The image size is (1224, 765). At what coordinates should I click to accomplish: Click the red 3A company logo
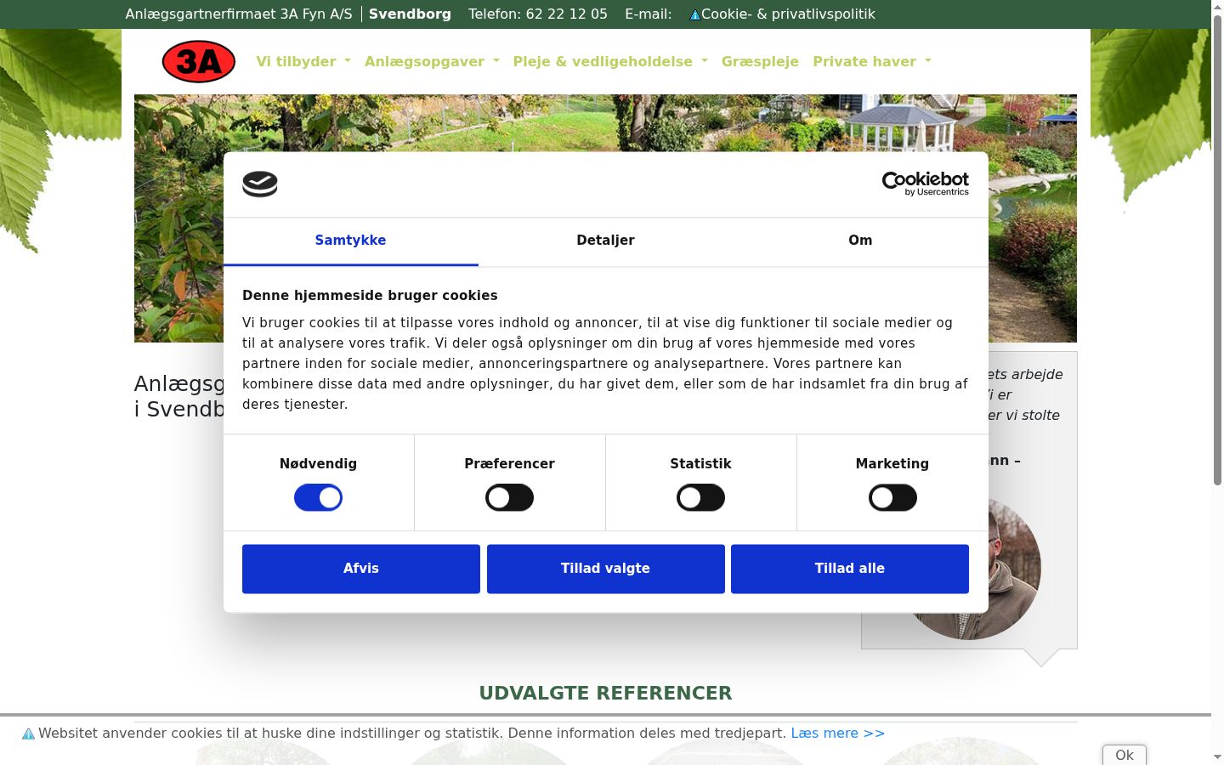click(x=199, y=61)
